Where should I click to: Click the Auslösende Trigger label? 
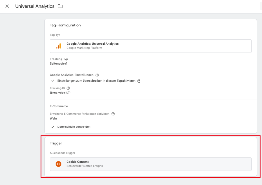(63, 153)
